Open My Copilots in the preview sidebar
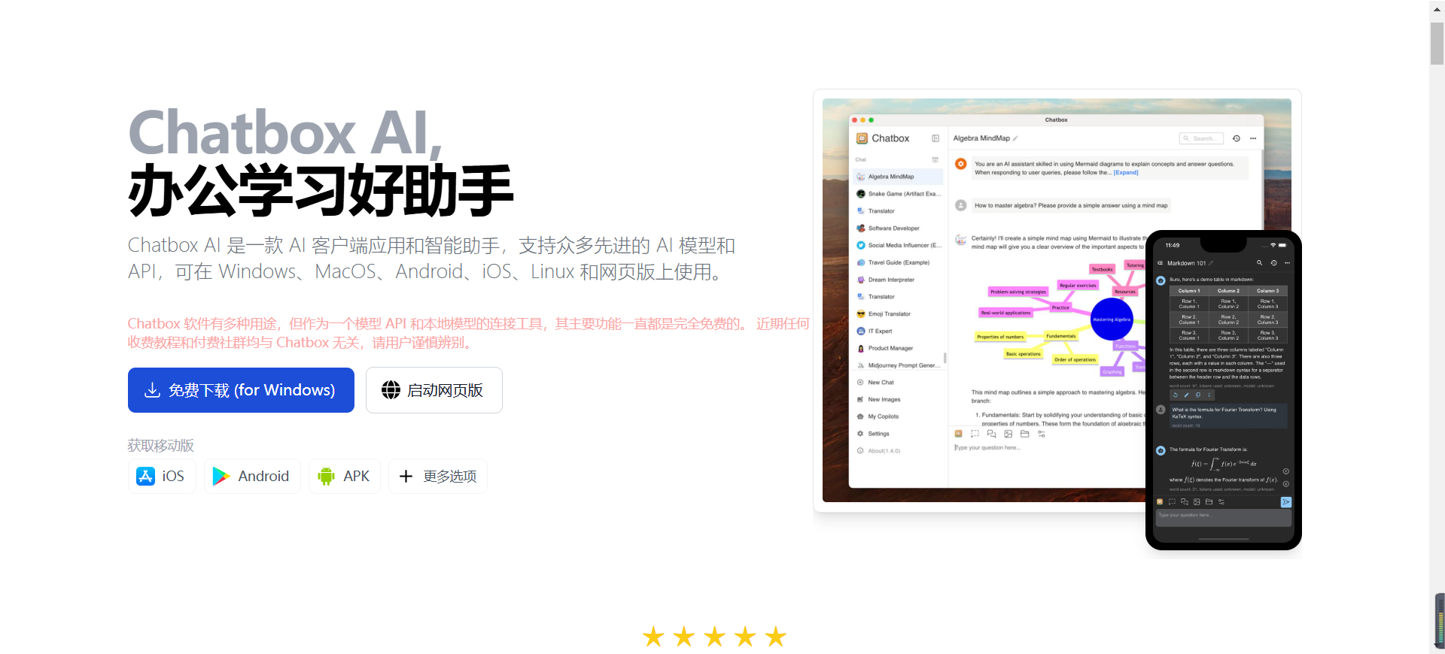Screen dimensions: 1445x654 [878, 416]
